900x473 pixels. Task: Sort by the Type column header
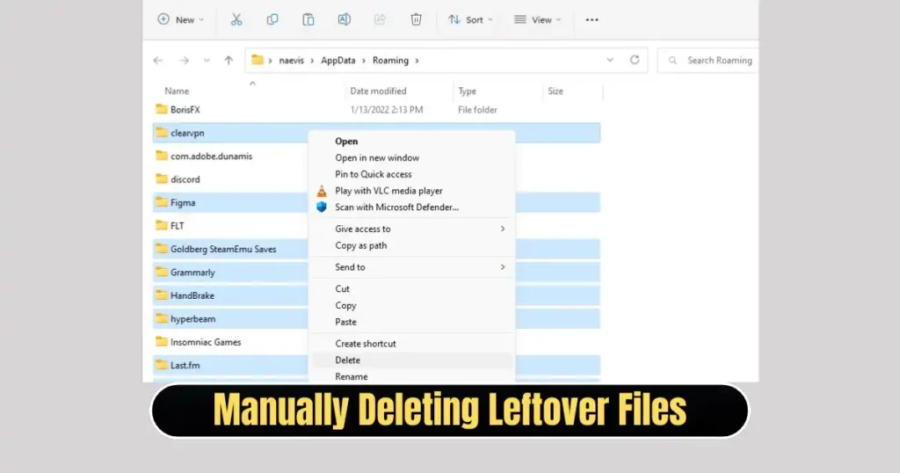click(x=468, y=91)
